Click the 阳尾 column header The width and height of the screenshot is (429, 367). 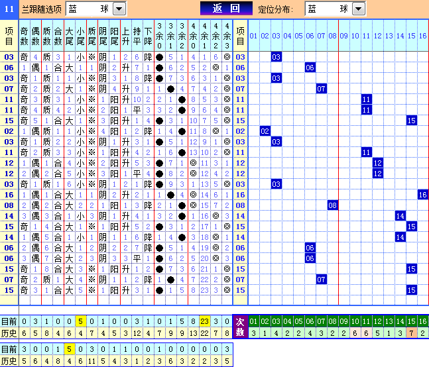pyautogui.click(x=114, y=36)
